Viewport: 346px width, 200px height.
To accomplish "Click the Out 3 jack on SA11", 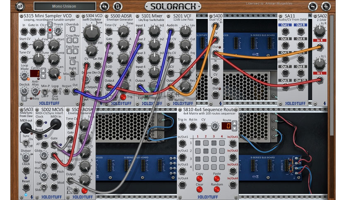I will (285, 45).
